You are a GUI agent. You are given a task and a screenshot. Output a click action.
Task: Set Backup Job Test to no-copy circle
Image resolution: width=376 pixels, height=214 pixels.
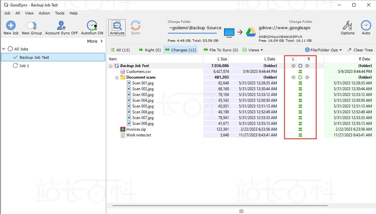click(x=300, y=66)
